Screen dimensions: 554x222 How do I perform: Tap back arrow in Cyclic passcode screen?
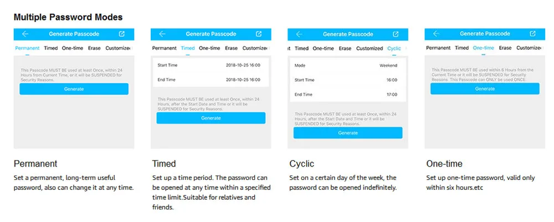[x=299, y=34]
